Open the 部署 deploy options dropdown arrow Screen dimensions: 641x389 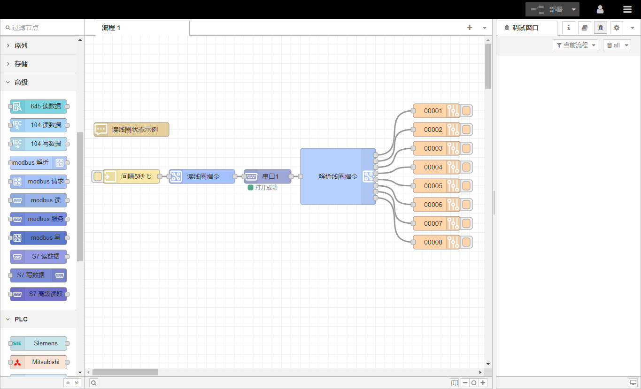click(x=574, y=9)
